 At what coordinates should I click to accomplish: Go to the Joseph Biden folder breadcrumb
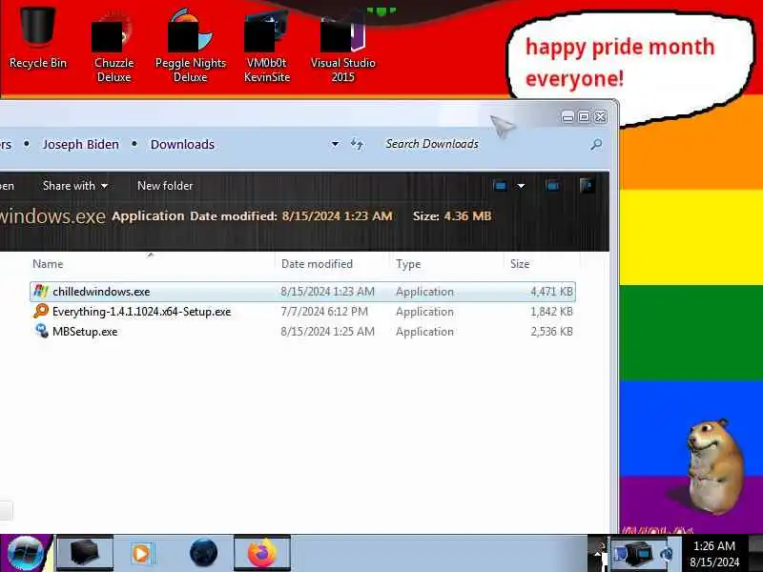point(81,145)
